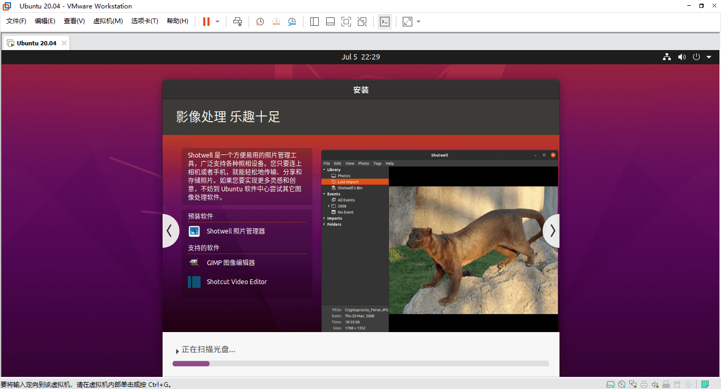Revert the VM to previous snapshot
This screenshot has width=721, height=389.
pyautogui.click(x=276, y=22)
